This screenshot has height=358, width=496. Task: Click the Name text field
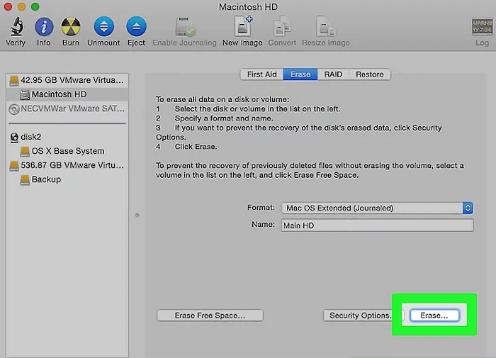pos(377,225)
